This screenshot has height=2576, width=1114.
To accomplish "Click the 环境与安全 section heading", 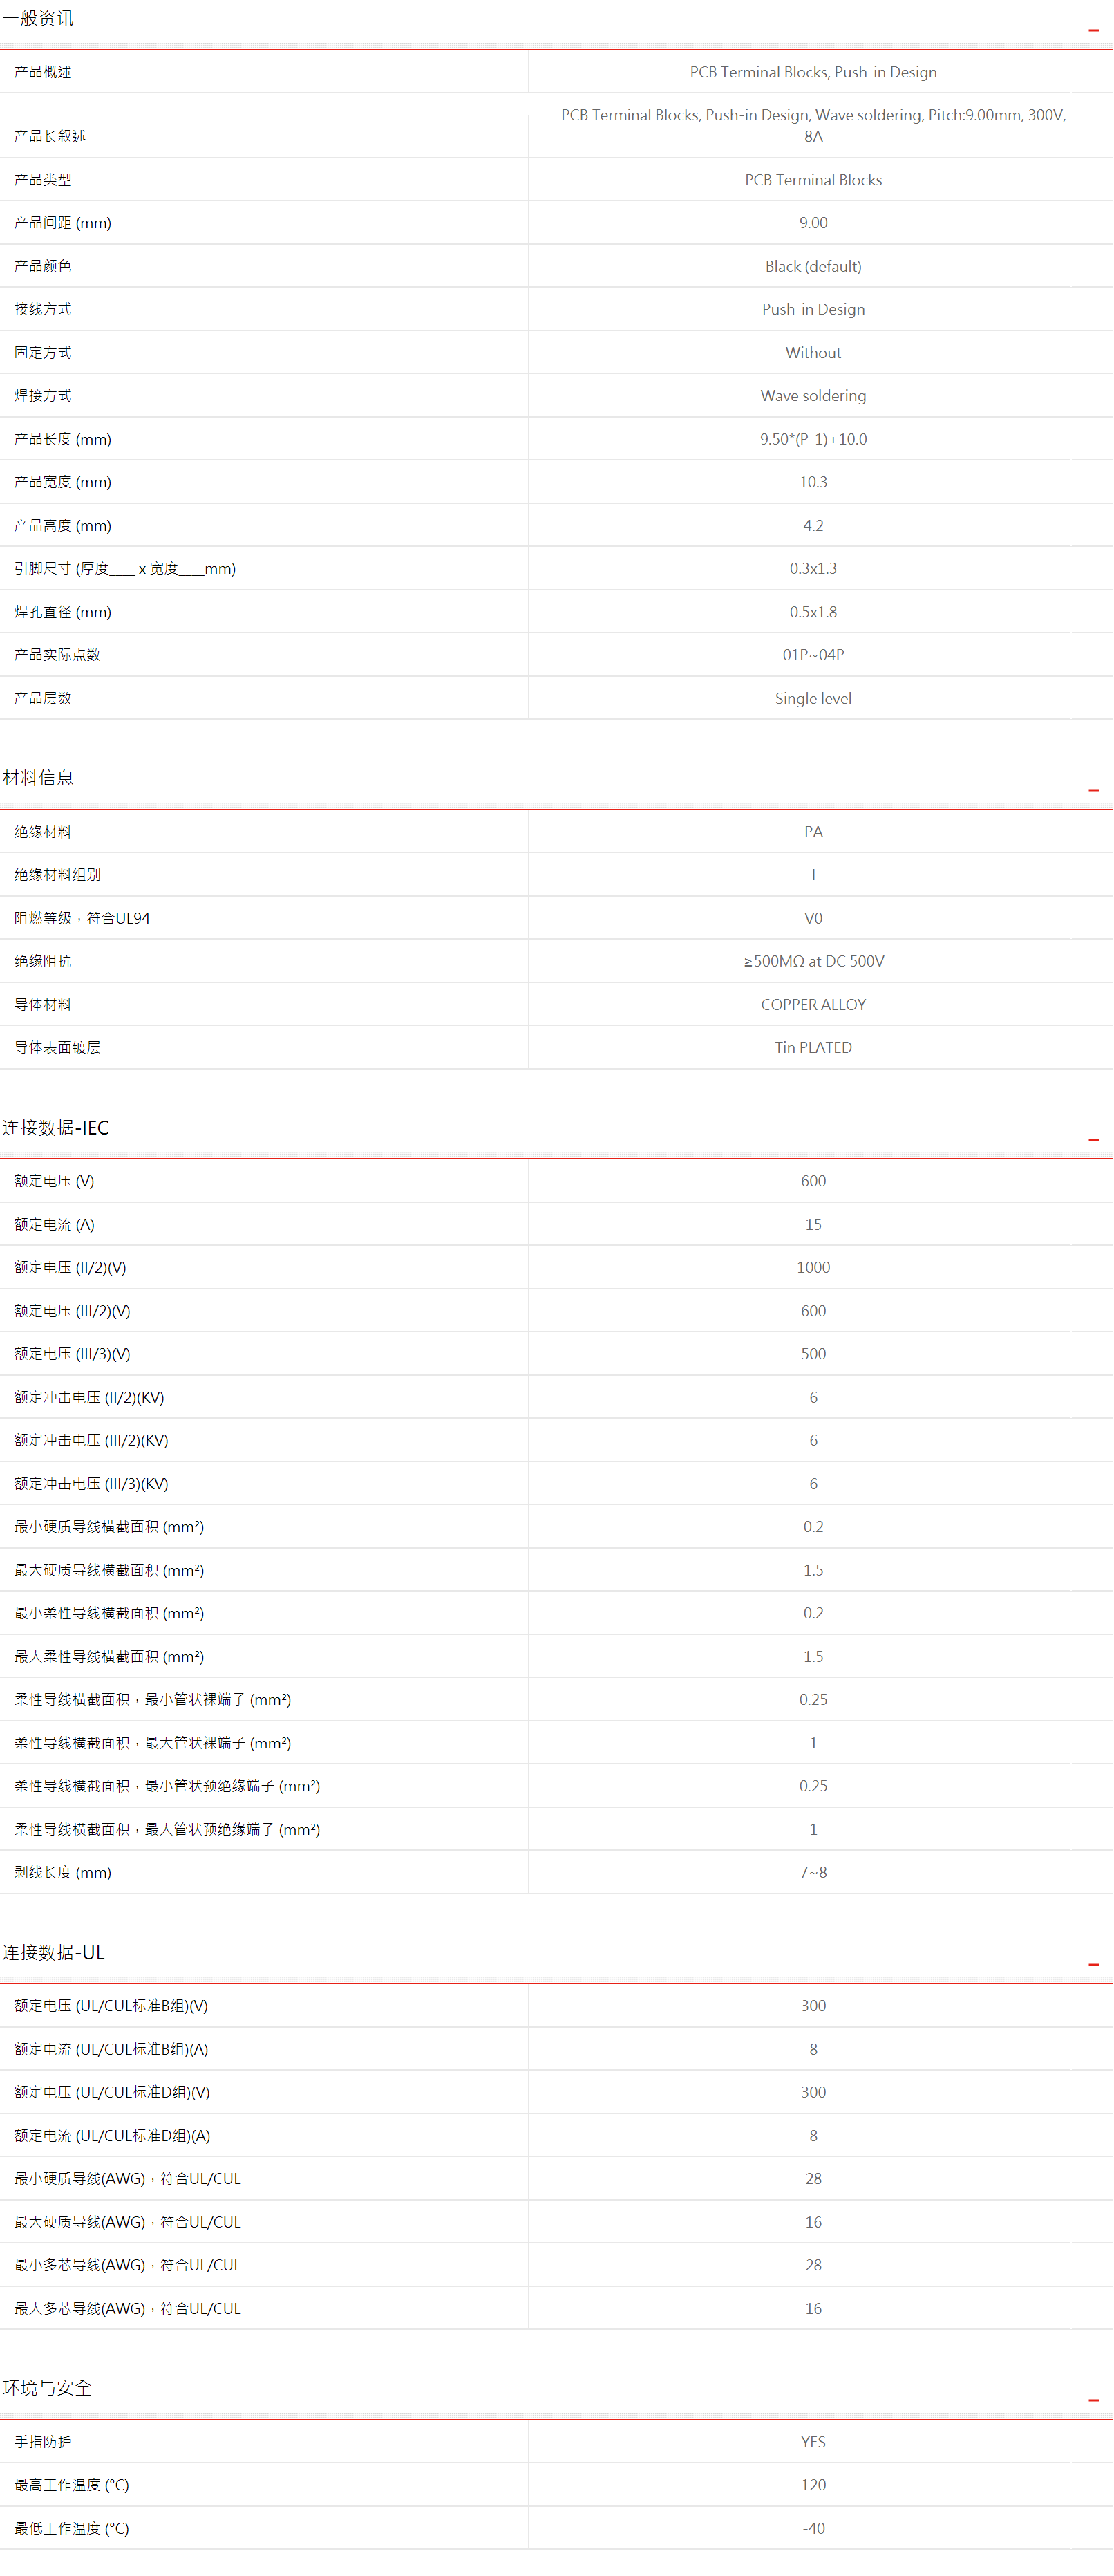I will tap(47, 2388).
